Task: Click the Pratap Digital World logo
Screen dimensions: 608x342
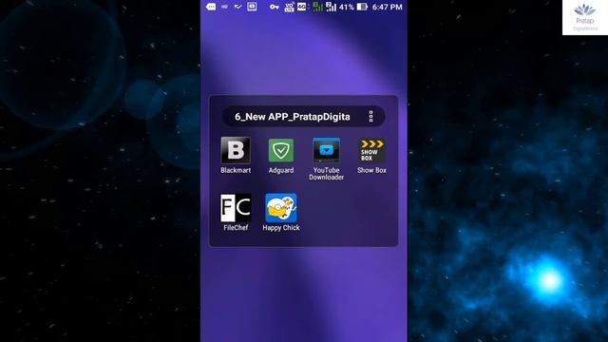Action: pyautogui.click(x=585, y=17)
